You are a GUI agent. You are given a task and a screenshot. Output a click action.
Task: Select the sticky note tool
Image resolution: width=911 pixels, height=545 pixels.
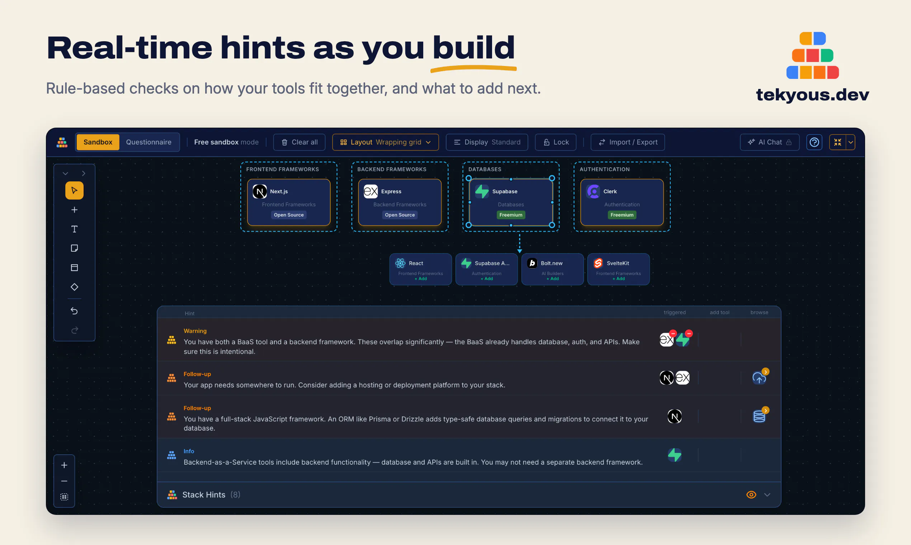point(74,248)
